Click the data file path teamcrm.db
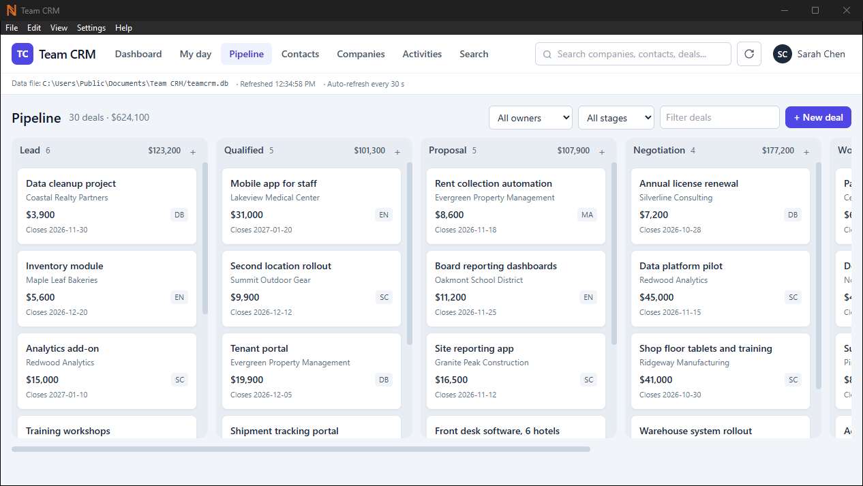Viewport: 863px width, 486px height. point(135,84)
